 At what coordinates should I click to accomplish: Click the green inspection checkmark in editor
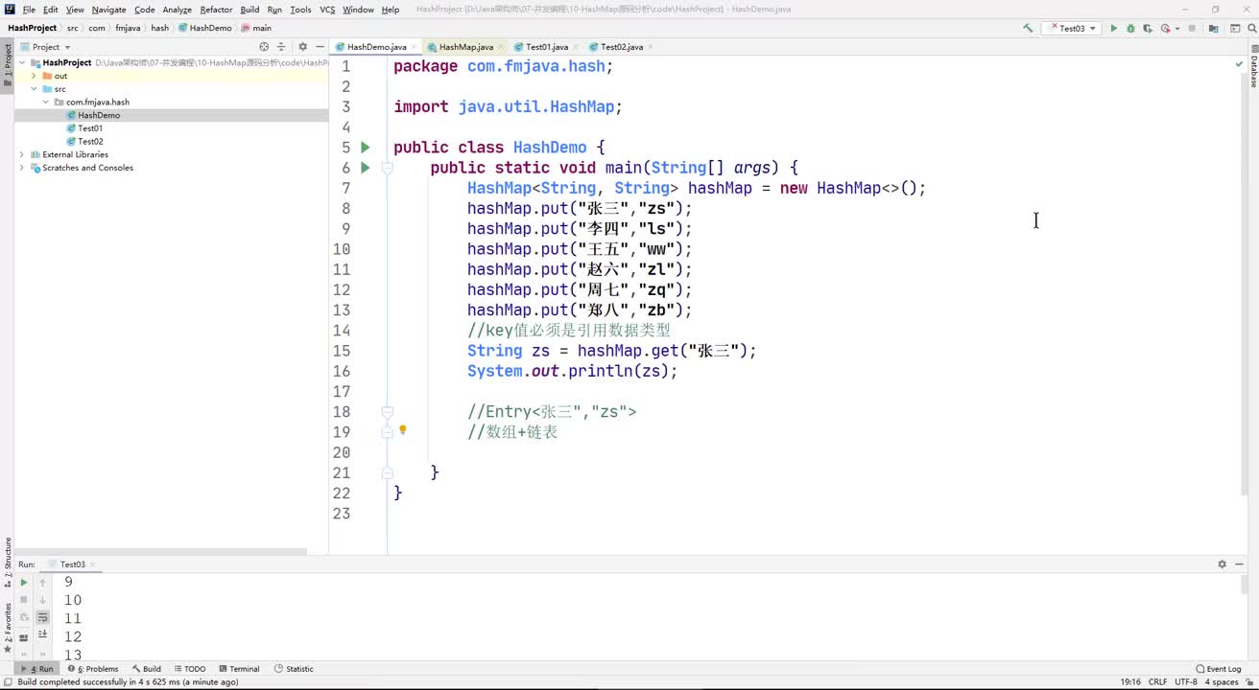[1239, 64]
